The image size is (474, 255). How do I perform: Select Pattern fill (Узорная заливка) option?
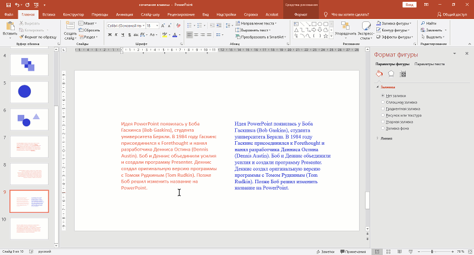(x=397, y=122)
